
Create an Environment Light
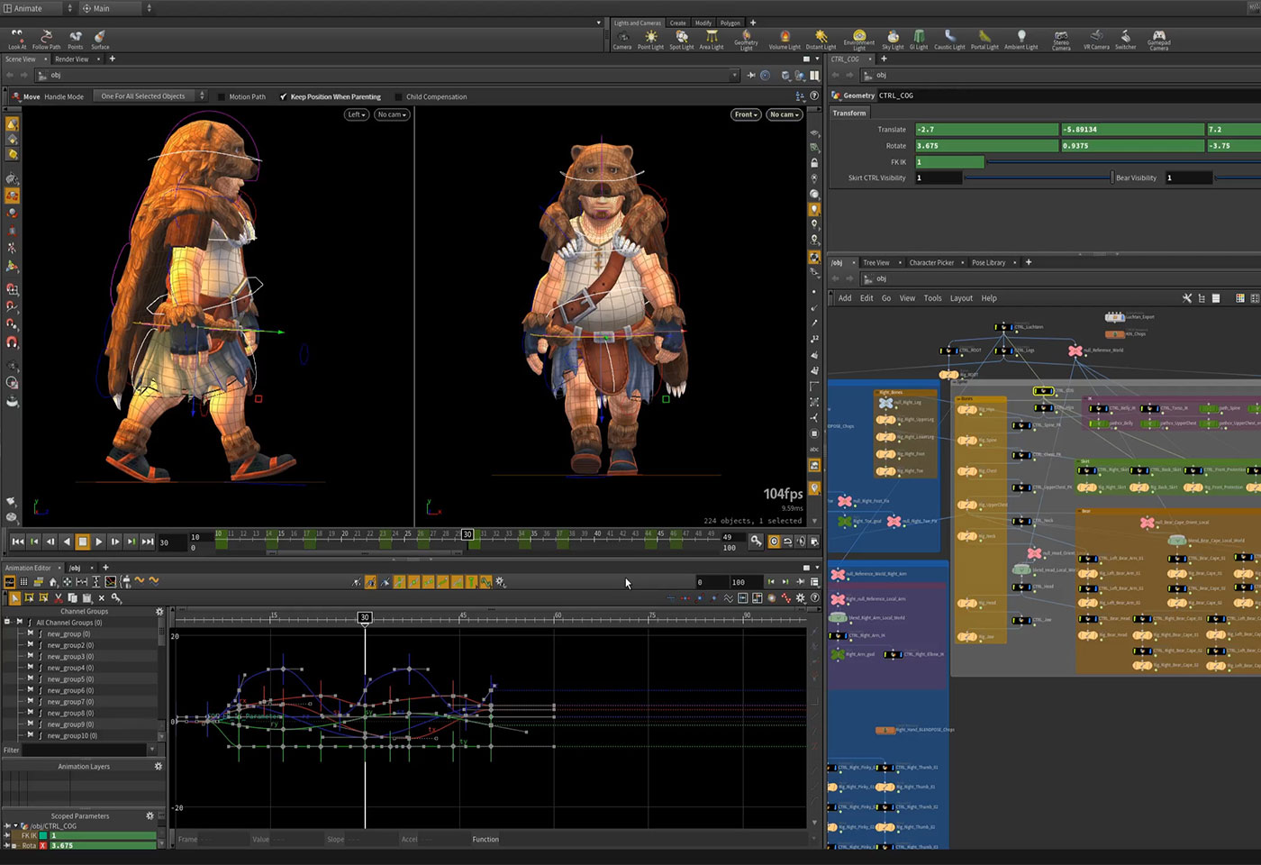(x=859, y=40)
